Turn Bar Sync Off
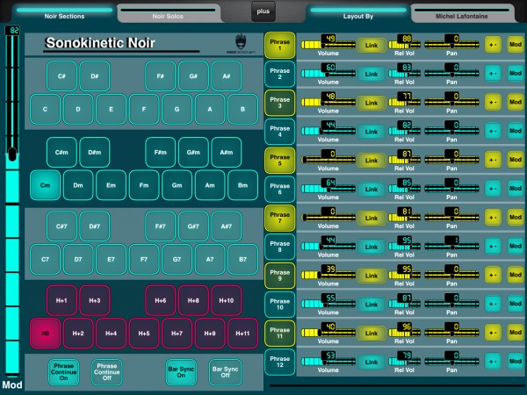This screenshot has height=395, width=527. click(x=225, y=372)
